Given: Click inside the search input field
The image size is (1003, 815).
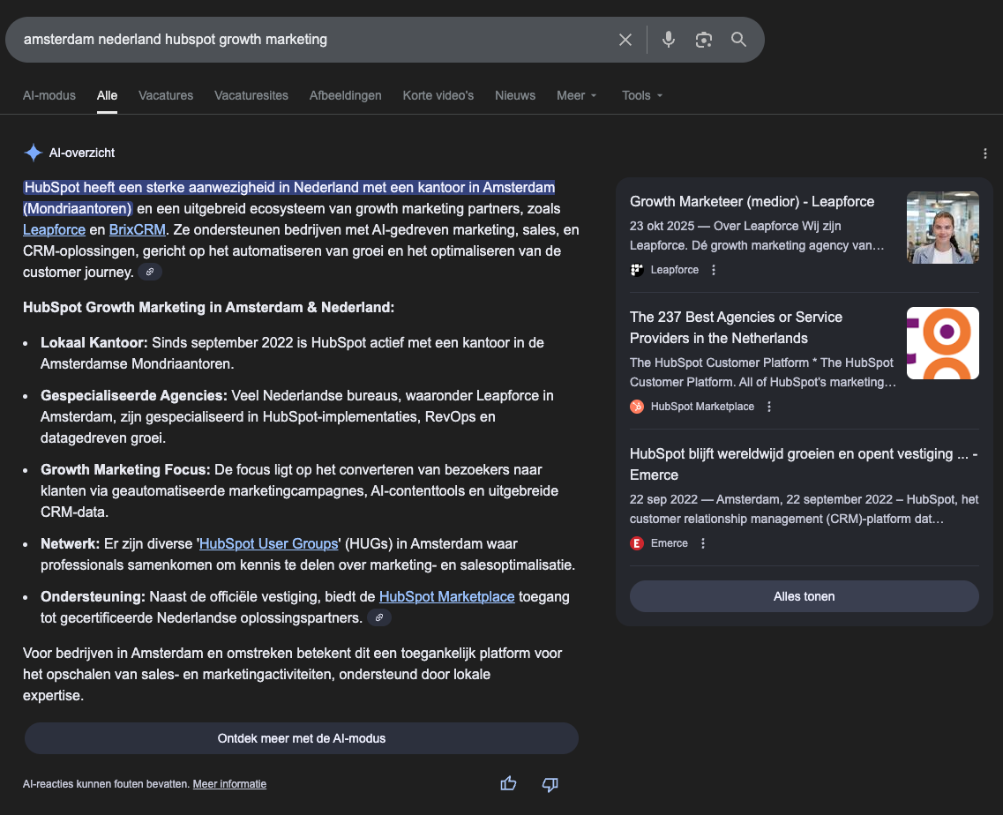Looking at the screenshot, I should [309, 39].
